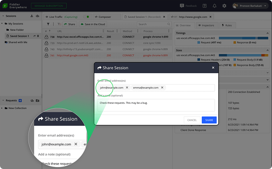Image resolution: width=272 pixels, height=169 pixels.
Task: Collapse My Sessions tree node
Action: [x=2, y=24]
